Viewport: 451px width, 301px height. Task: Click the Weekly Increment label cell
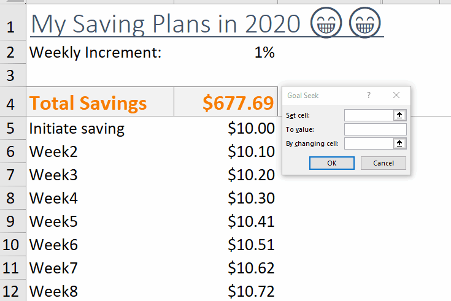coord(95,53)
